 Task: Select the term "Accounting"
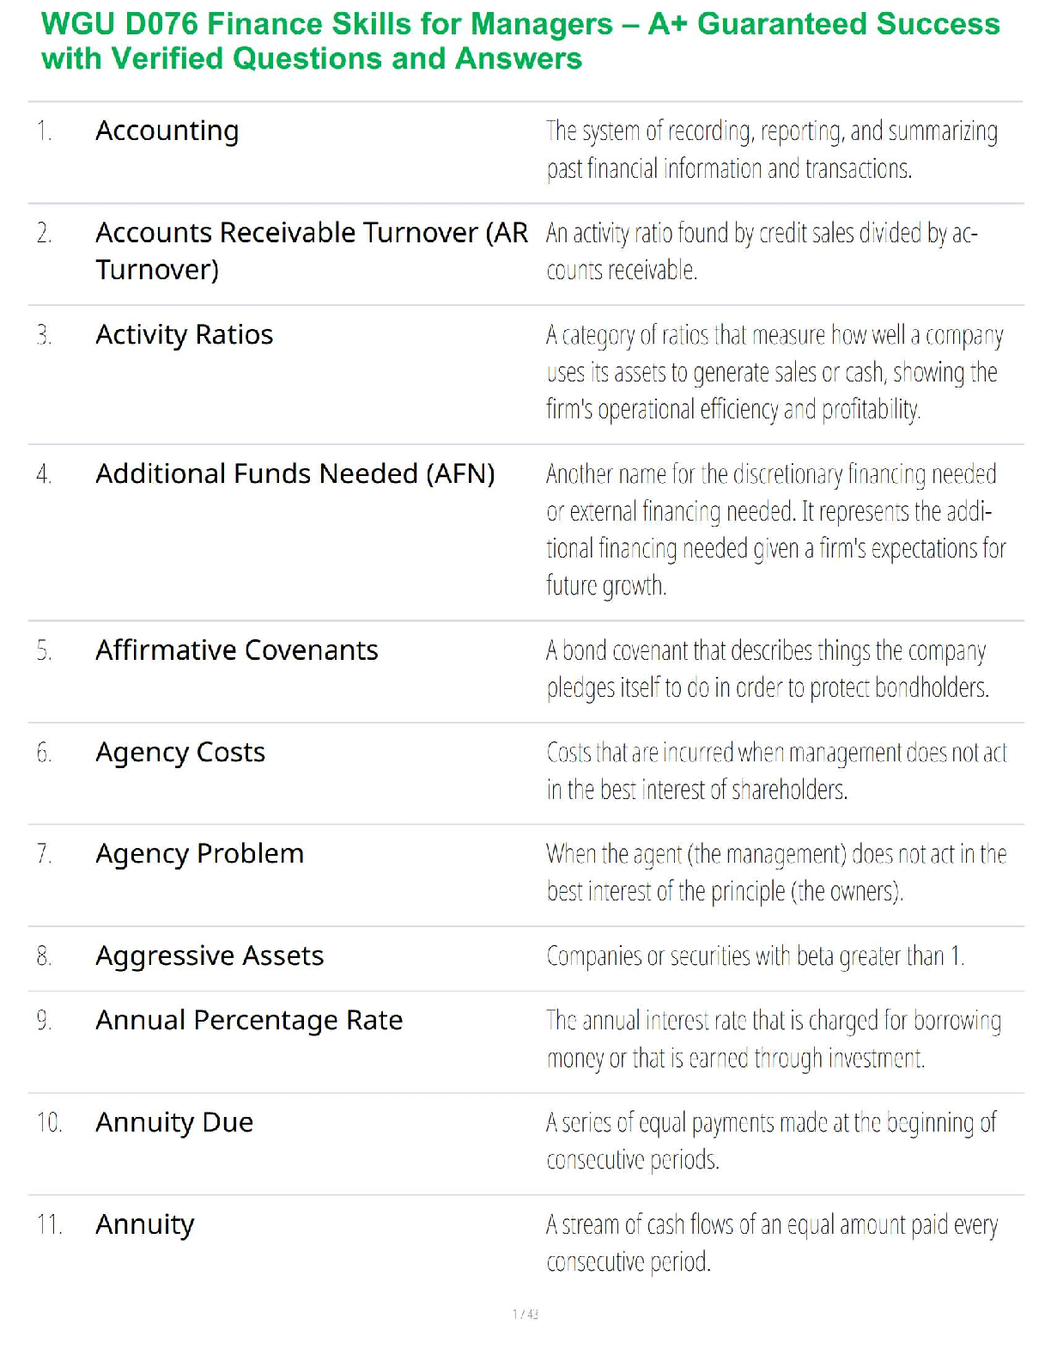tap(167, 131)
